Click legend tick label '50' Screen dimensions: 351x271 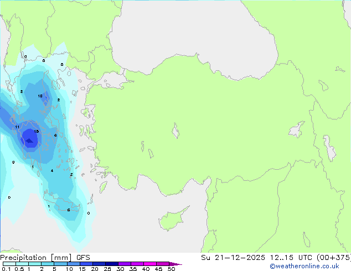[171, 269]
